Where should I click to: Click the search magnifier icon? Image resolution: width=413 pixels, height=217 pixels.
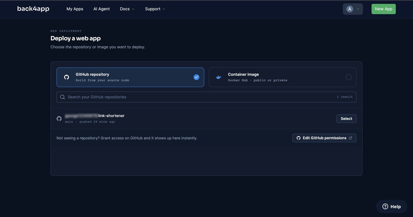(62, 97)
